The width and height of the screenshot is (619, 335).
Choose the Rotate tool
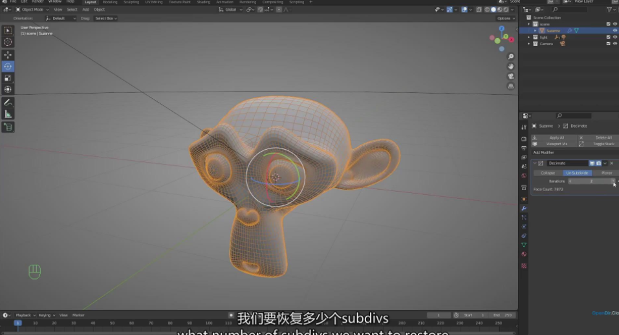[8, 66]
